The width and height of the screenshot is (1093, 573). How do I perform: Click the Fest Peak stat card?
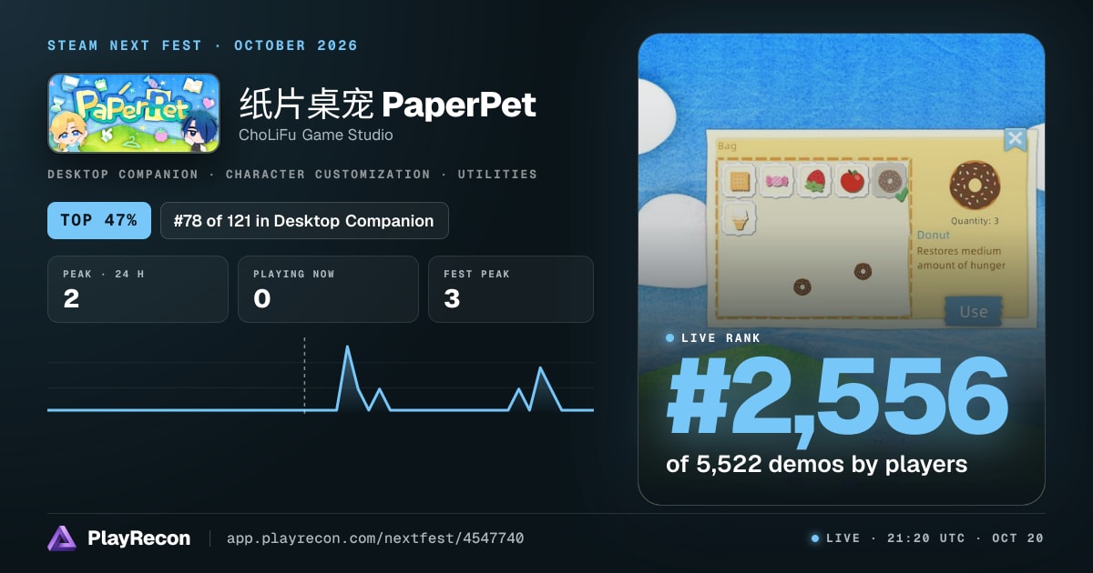(511, 289)
